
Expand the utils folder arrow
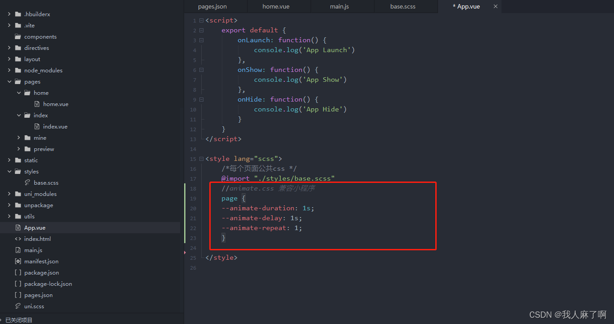tap(9, 217)
